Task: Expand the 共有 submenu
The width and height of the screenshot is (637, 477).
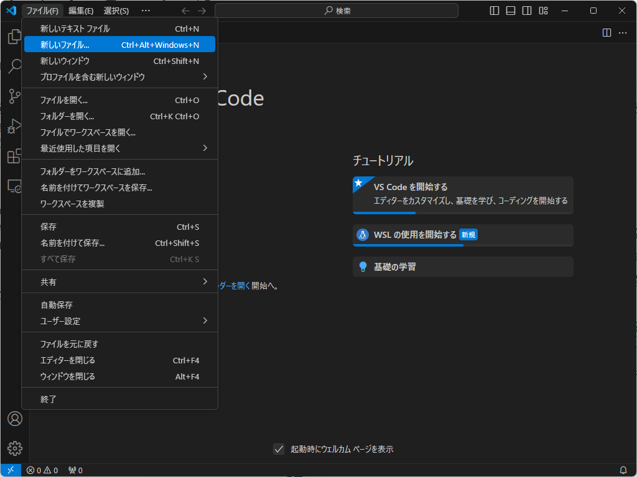Action: pos(119,282)
